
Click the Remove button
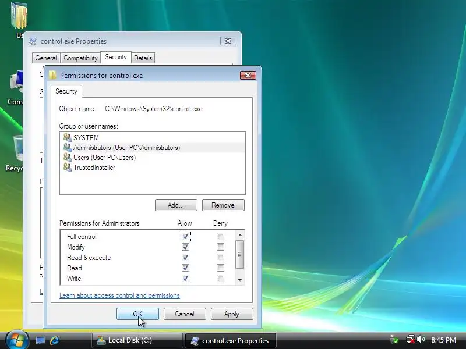pyautogui.click(x=223, y=205)
